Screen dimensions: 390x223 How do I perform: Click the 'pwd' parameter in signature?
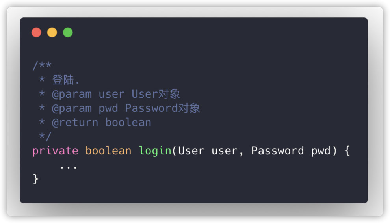coord(321,151)
